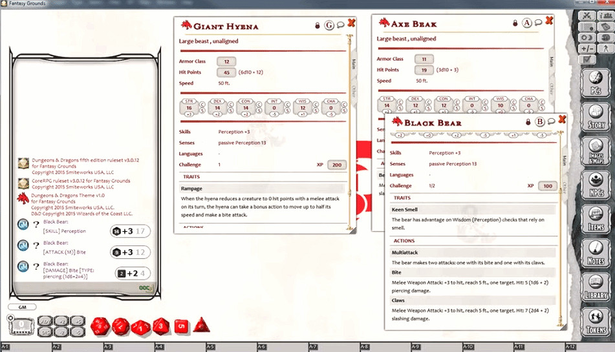Image resolution: width=615 pixels, height=352 pixels.
Task: Open the Story sidebar button
Action: pos(596,117)
